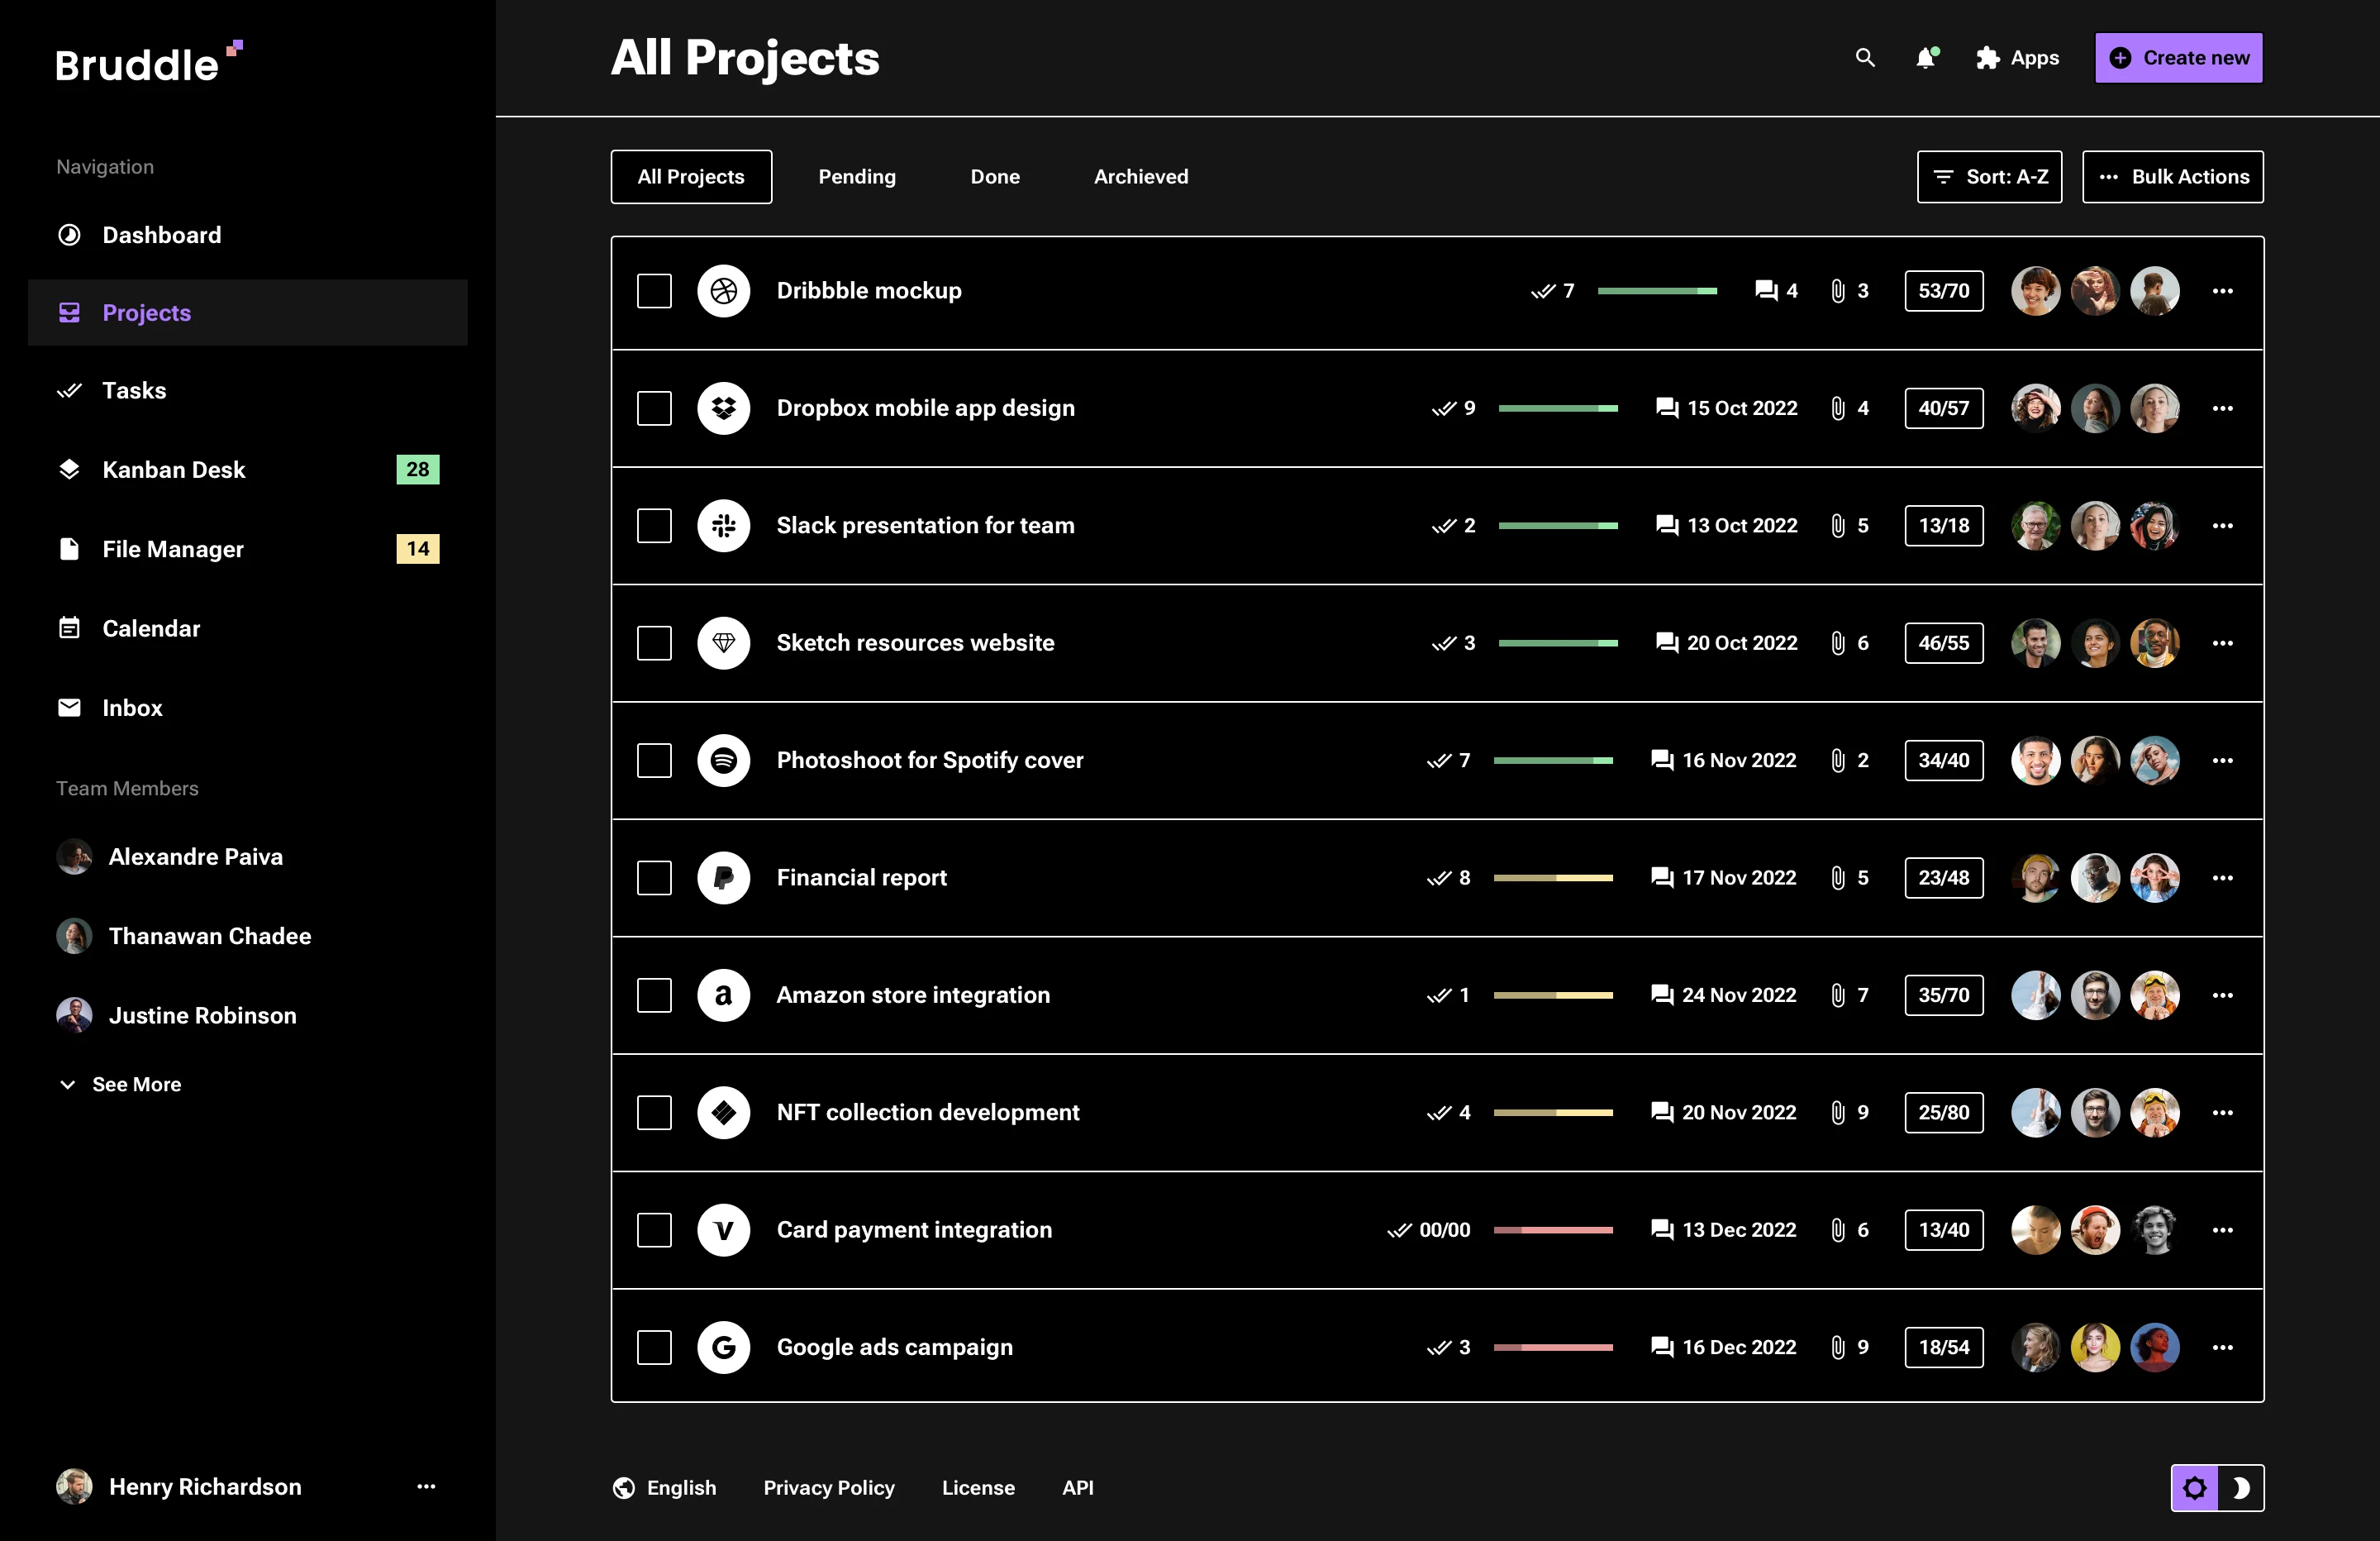Select the Slack project logo icon
Image resolution: width=2380 pixels, height=1541 pixels.
723,525
